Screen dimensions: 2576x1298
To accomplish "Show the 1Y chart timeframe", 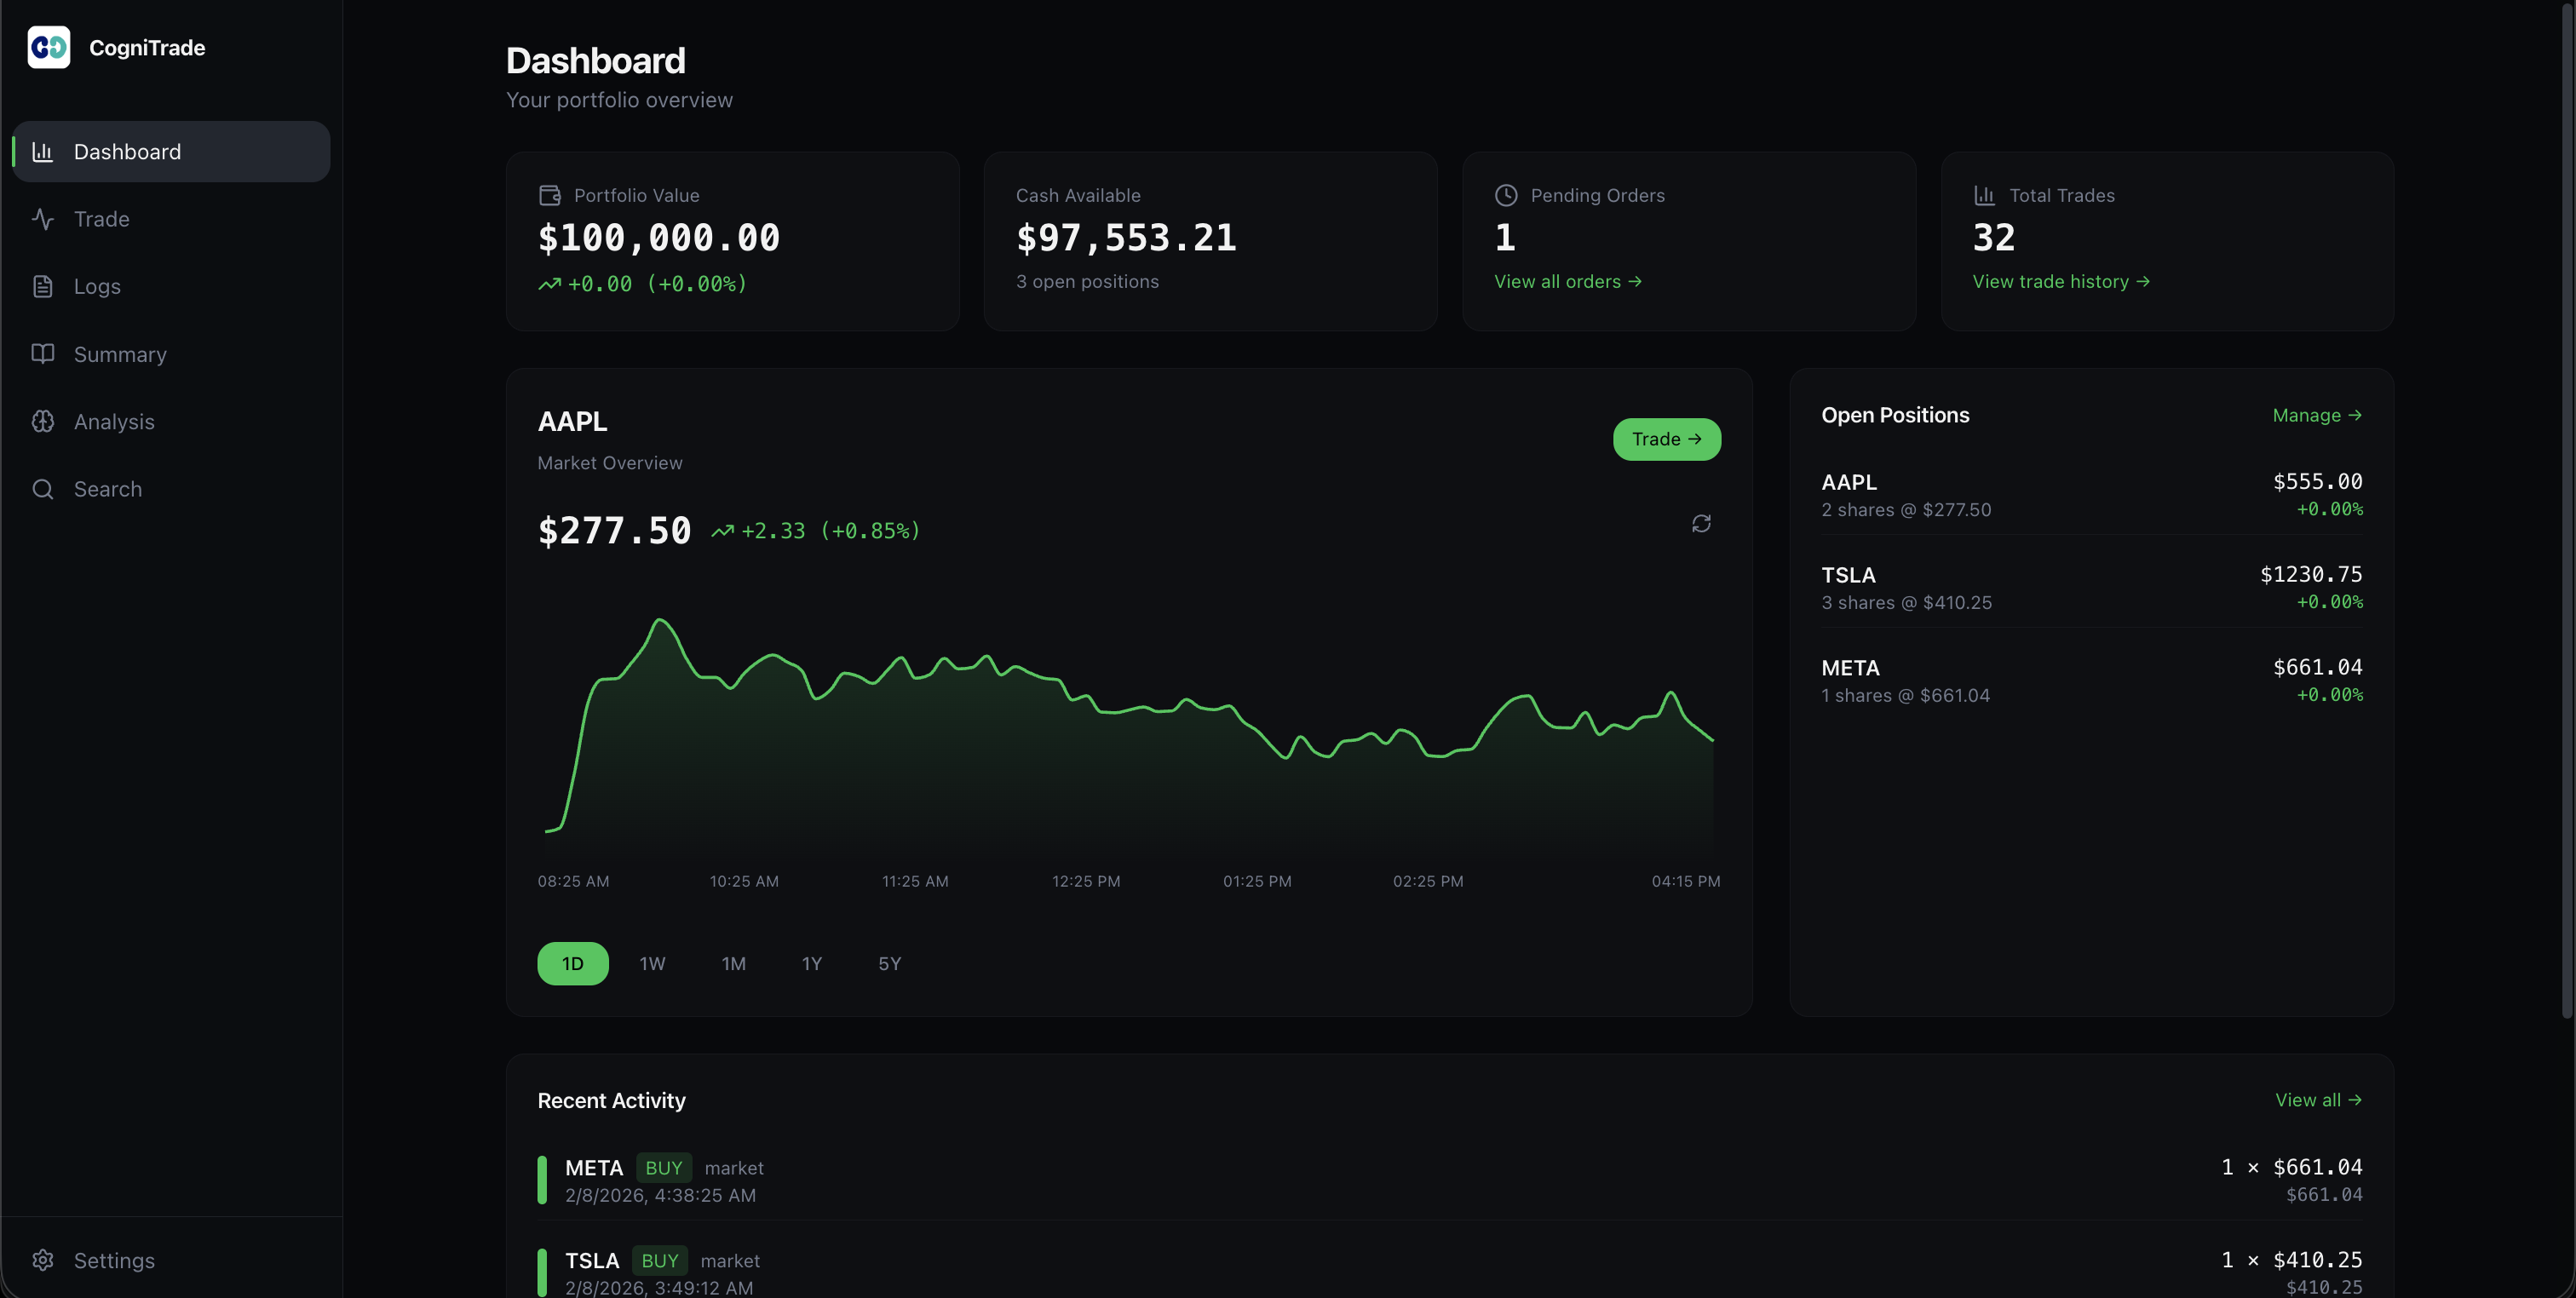I will pyautogui.click(x=811, y=963).
